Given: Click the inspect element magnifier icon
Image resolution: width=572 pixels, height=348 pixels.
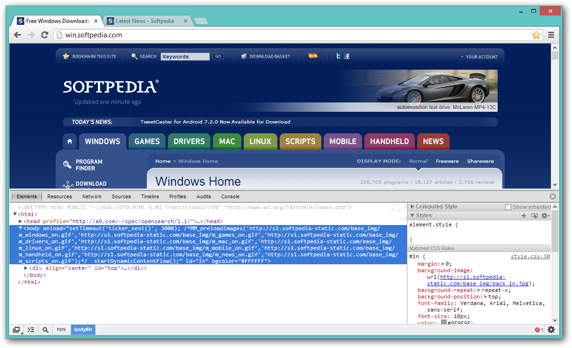Looking at the screenshot, I should (x=45, y=330).
